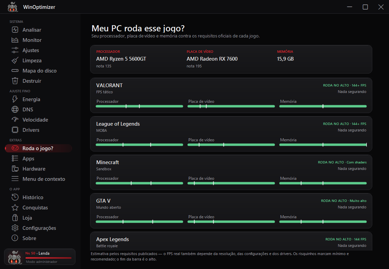The width and height of the screenshot is (389, 269).
Task: Click the Configurações gear icon
Action: tap(15, 228)
